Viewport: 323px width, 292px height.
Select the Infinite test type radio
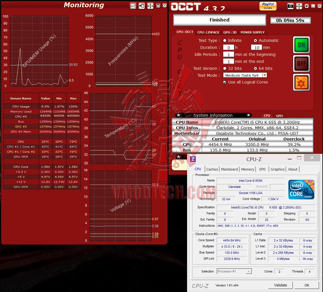[x=225, y=40]
